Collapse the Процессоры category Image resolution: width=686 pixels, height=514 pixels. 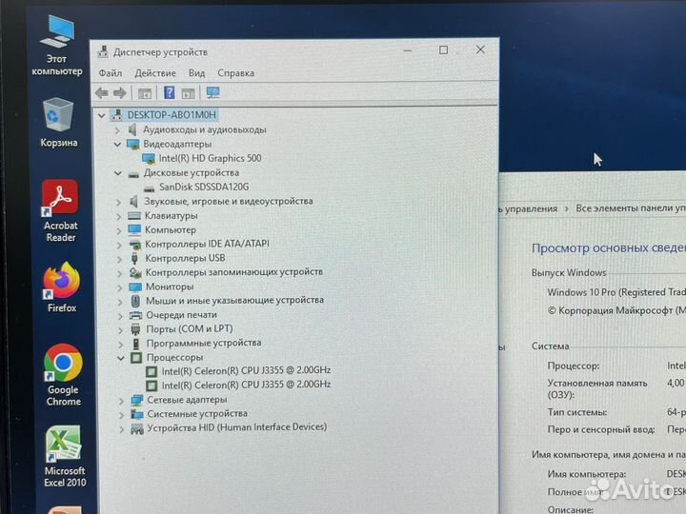click(x=121, y=359)
